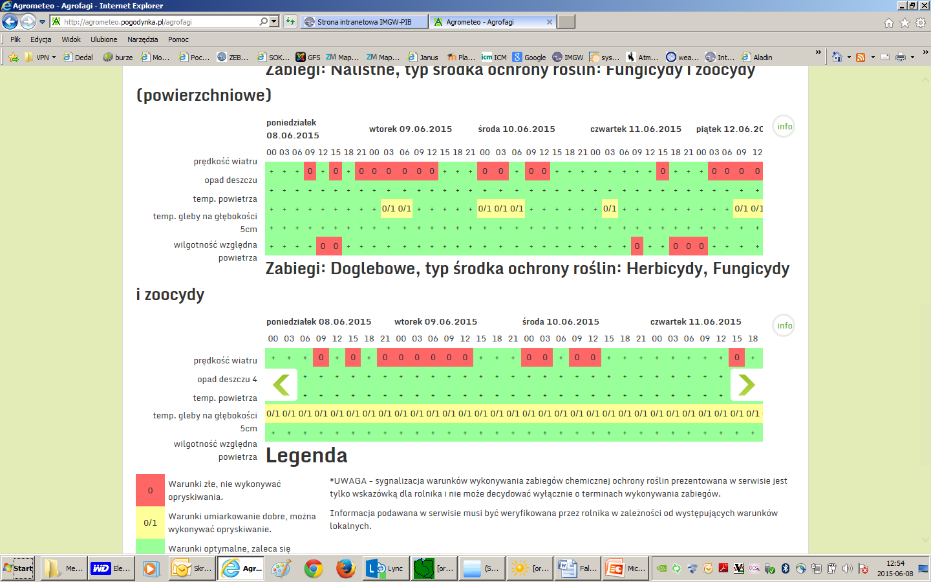Screen dimensions: 931x582
Task: Go to next days with right arrow
Action: coord(747,385)
